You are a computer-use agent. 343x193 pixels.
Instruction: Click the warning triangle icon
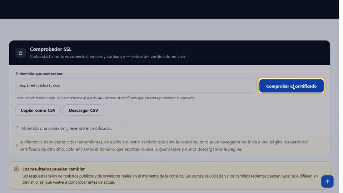click(x=17, y=169)
